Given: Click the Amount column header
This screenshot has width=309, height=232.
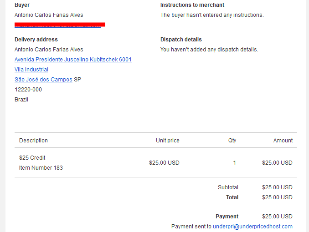Looking at the screenshot, I should tap(283, 141).
